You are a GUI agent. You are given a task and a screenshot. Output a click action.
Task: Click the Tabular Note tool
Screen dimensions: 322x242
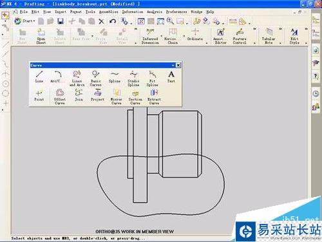269,36
